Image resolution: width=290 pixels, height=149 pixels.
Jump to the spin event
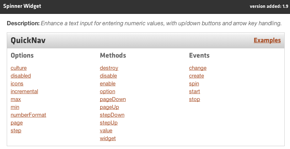point(194,84)
